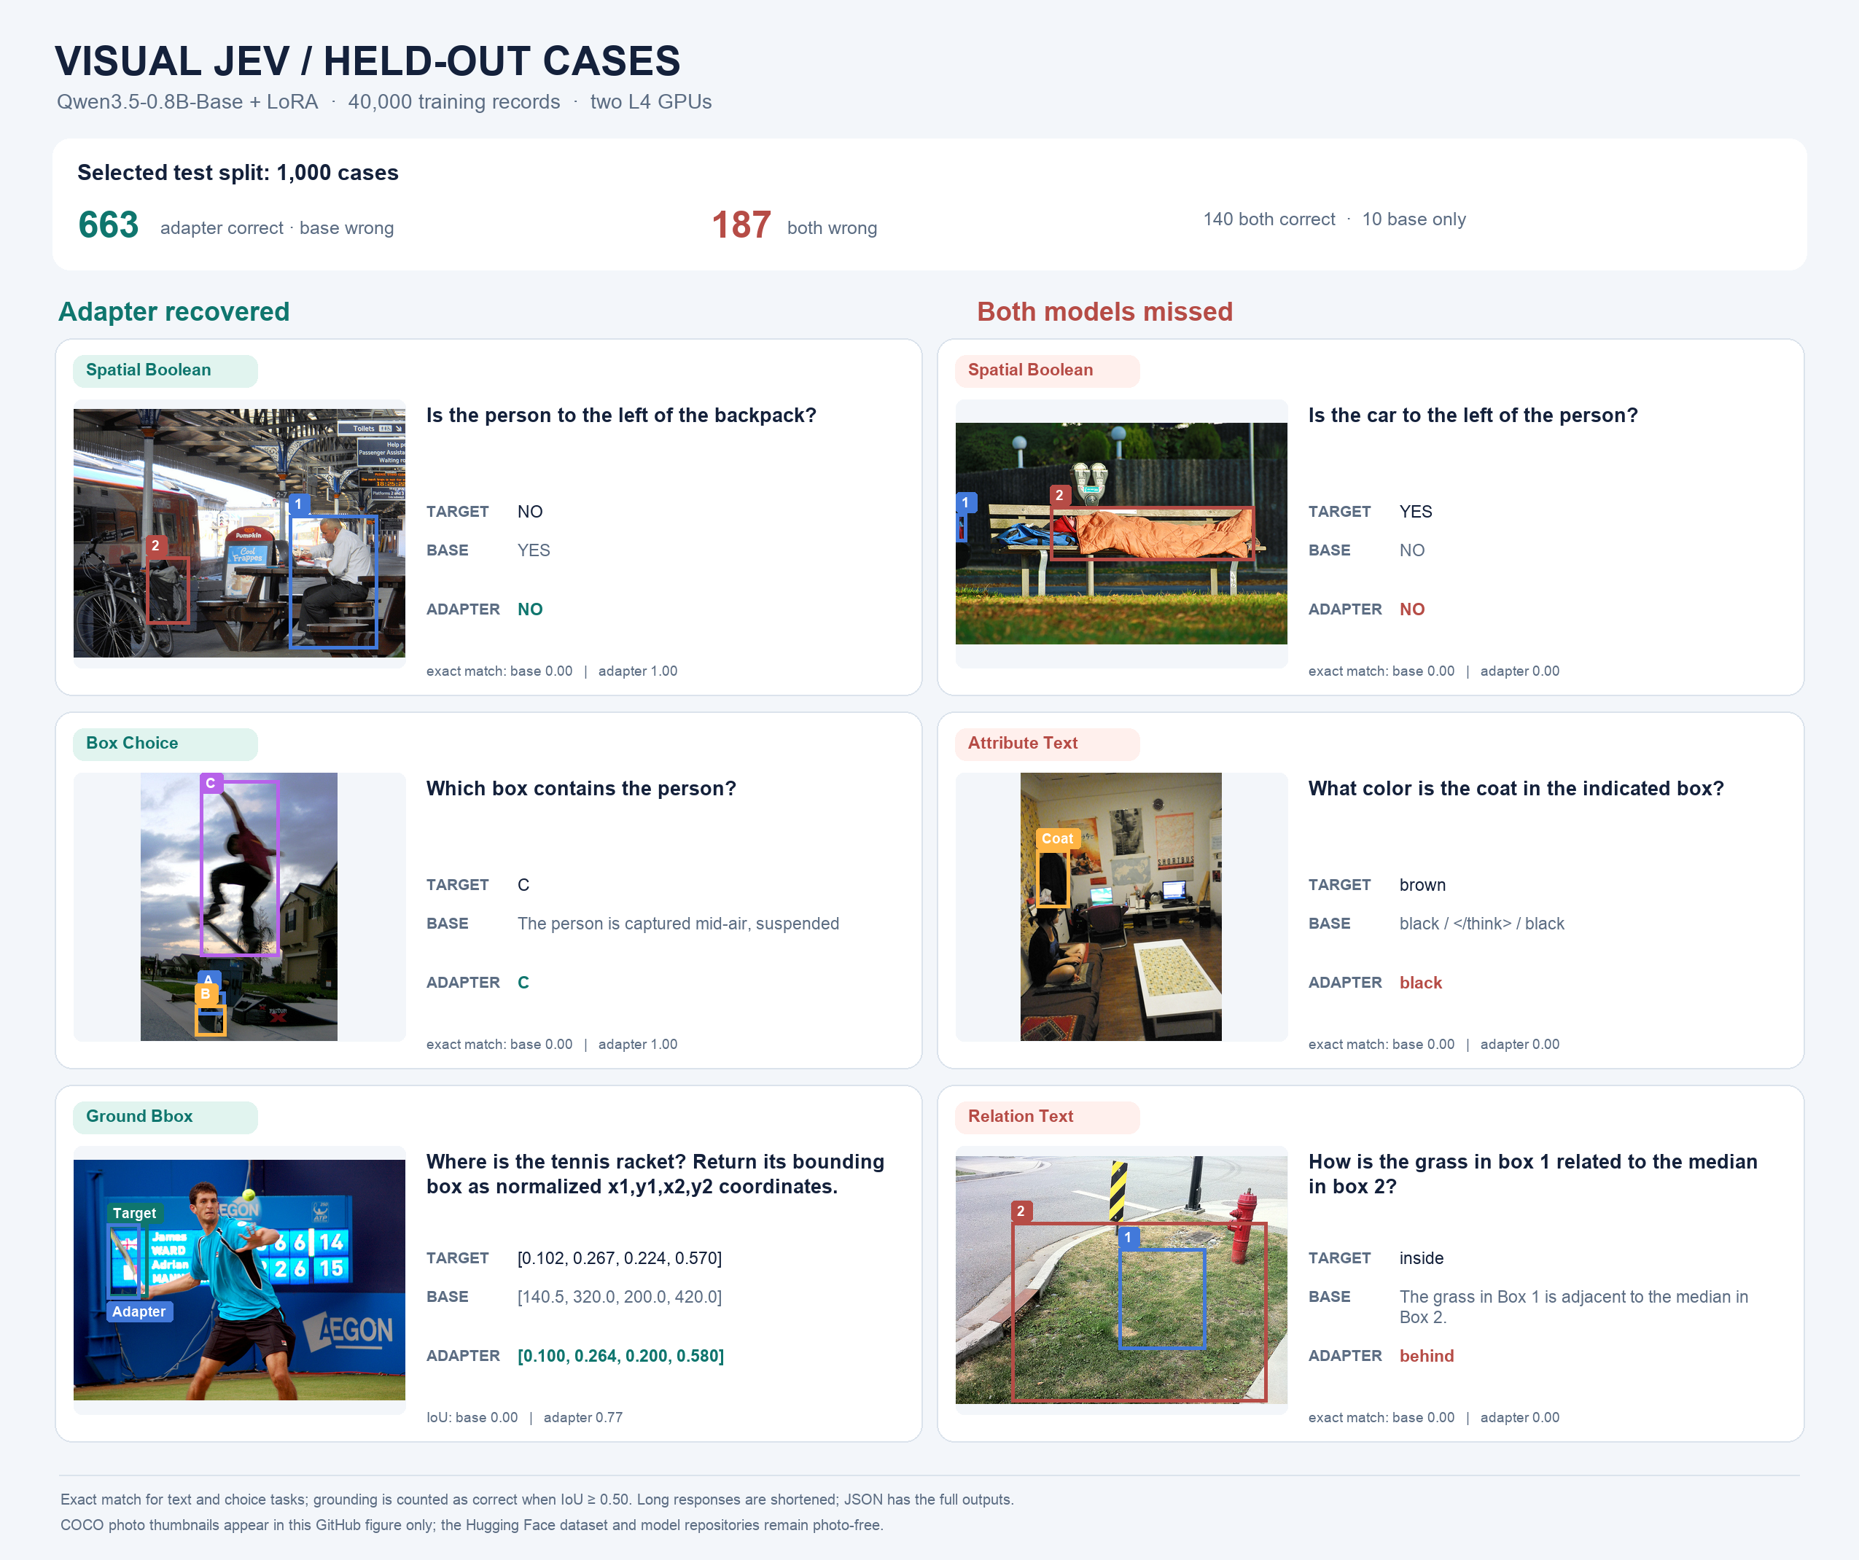Click the 'Coat' box label on the room photo
The image size is (1859, 1560).
(x=1057, y=838)
